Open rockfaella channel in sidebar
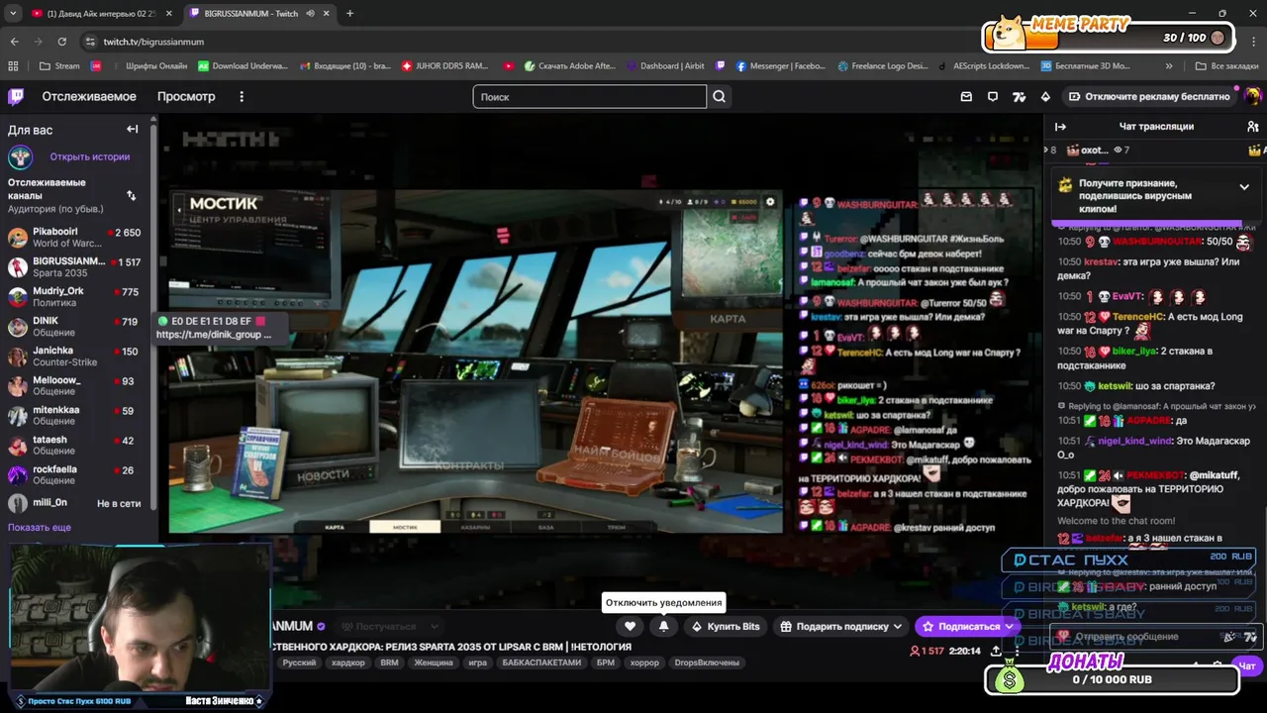 click(x=75, y=474)
